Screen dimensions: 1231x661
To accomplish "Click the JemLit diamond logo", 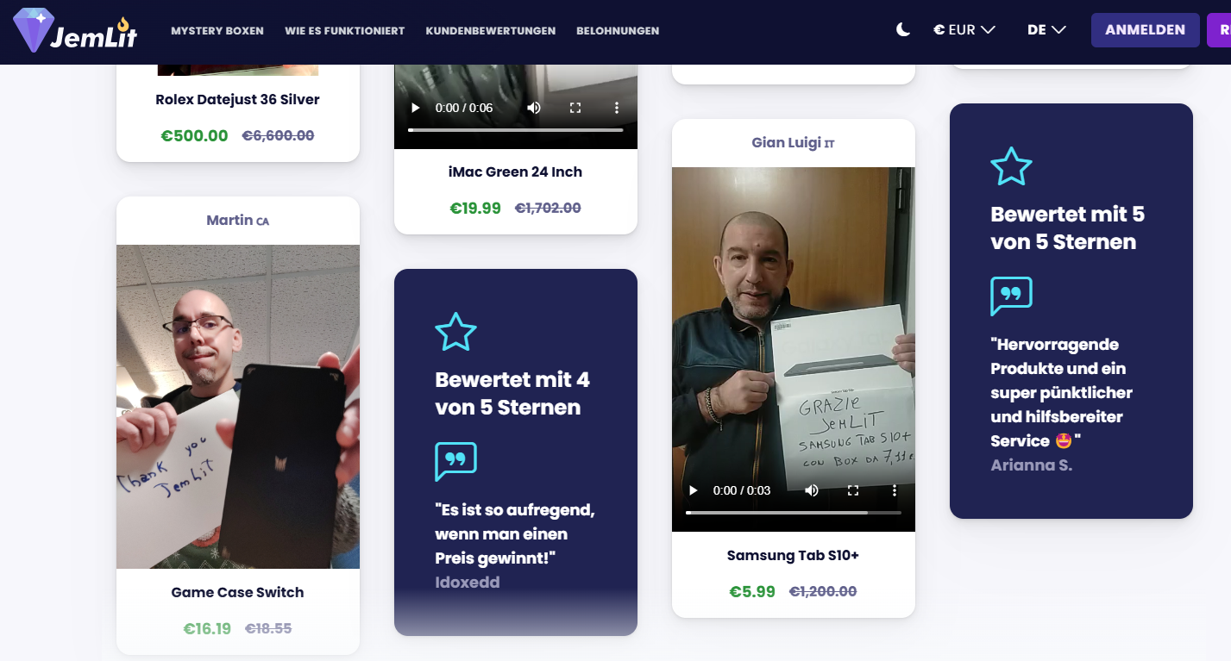I will (x=75, y=31).
